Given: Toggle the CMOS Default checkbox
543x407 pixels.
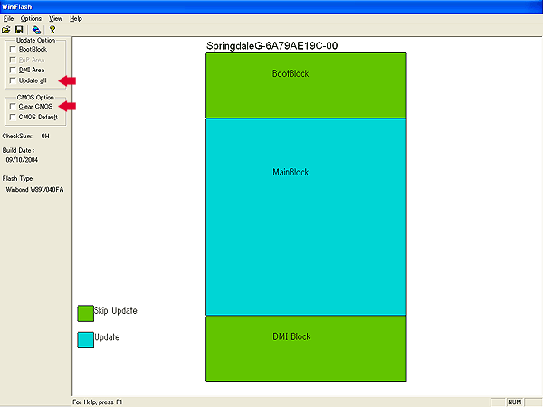Looking at the screenshot, I should (x=12, y=118).
